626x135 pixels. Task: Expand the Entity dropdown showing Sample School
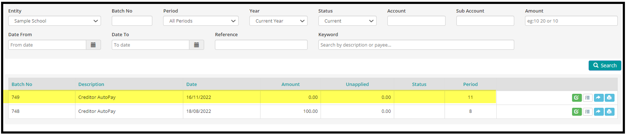(54, 21)
